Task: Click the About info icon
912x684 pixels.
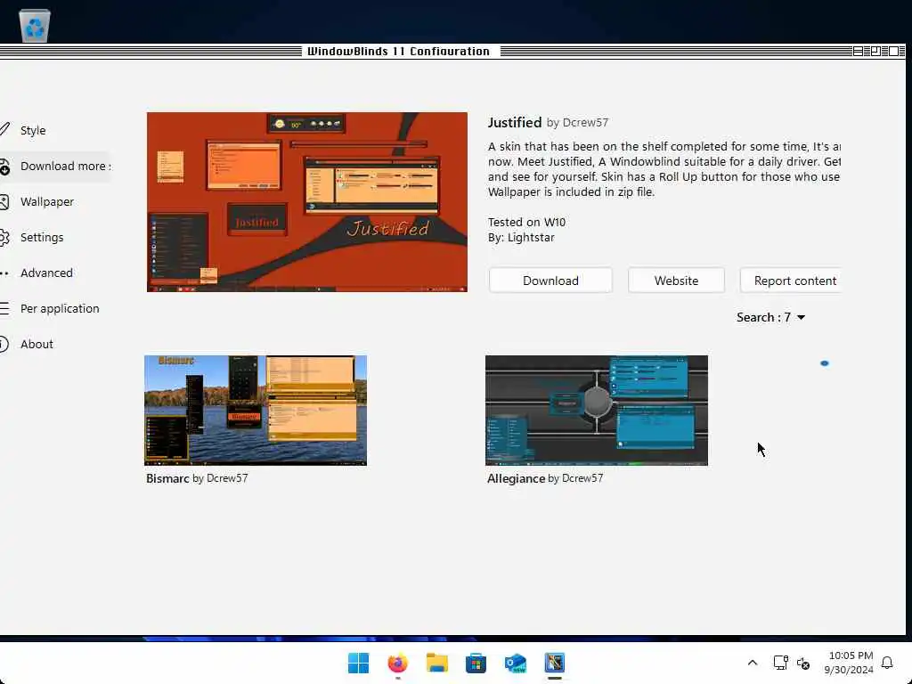Action: pyautogui.click(x=4, y=344)
